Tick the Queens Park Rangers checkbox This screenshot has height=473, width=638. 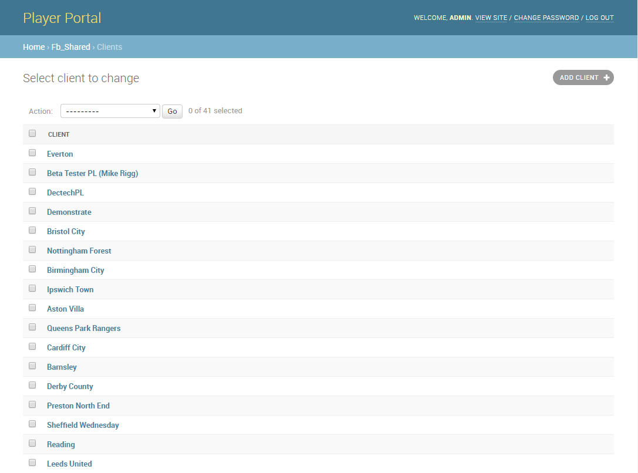click(x=32, y=327)
